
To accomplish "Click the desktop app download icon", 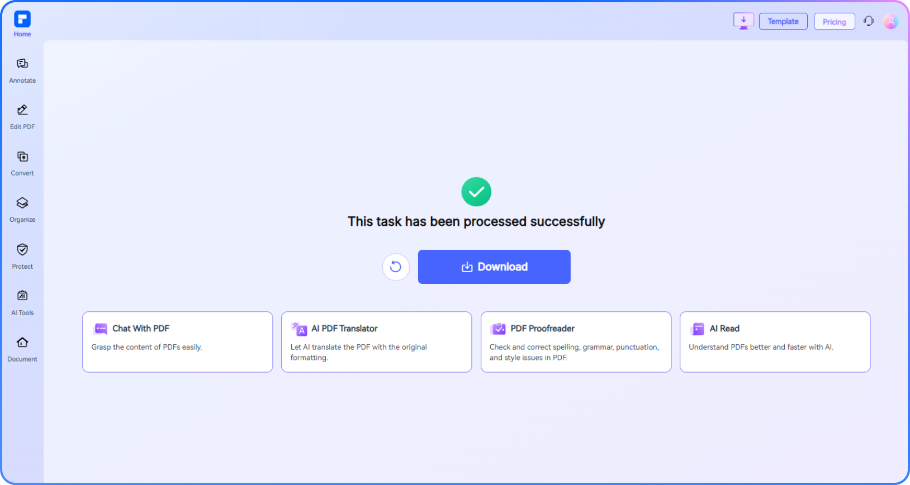I will point(743,21).
